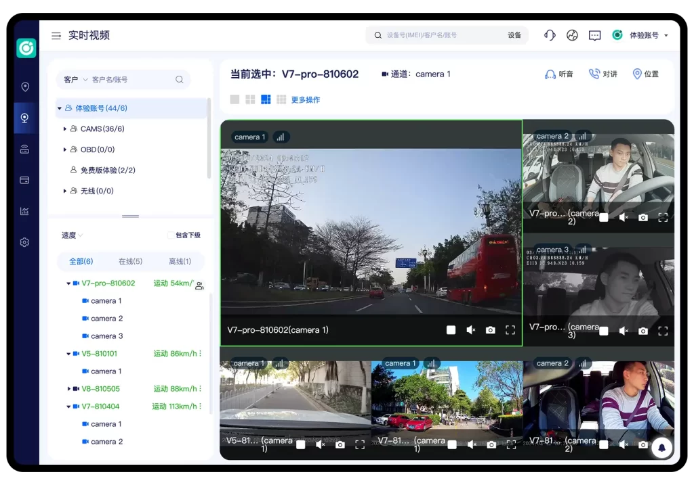Expand the CAMS(36/6) tree node

click(65, 129)
